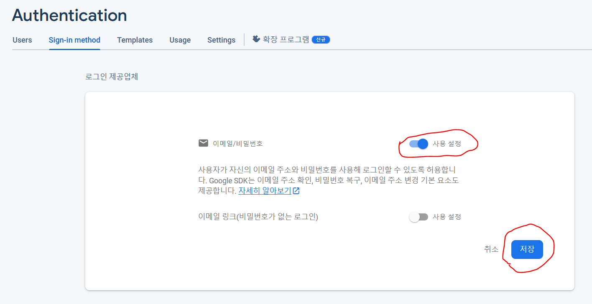Image resolution: width=592 pixels, height=304 pixels.
Task: Click the external link icon after 자세히 알아보기
Action: (296, 191)
